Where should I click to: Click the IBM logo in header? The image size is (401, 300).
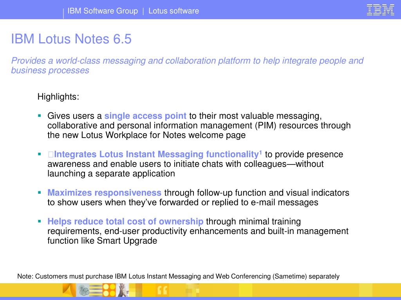[x=380, y=10]
